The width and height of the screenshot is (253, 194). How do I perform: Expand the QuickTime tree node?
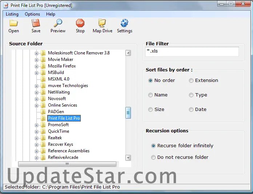coord(36,132)
